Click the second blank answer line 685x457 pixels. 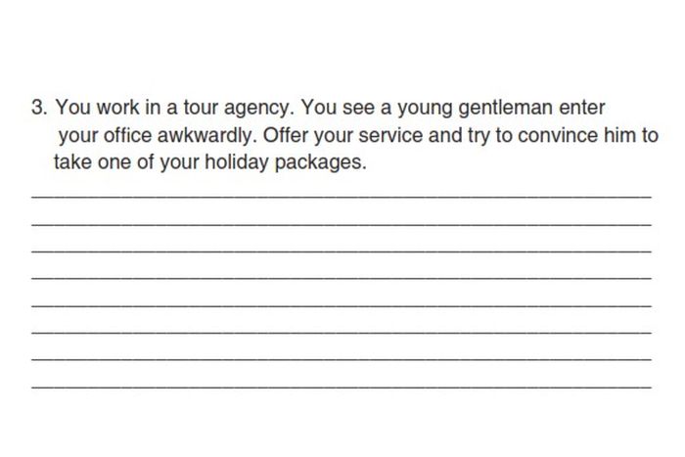click(x=342, y=225)
